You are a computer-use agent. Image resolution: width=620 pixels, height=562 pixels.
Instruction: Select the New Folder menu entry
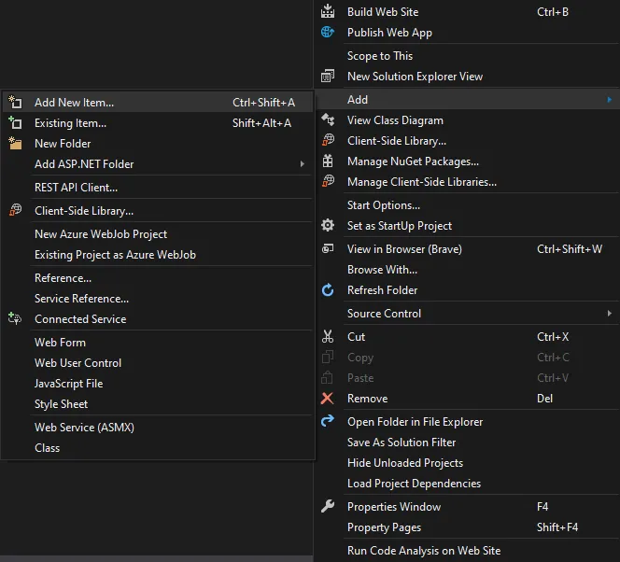[63, 144]
